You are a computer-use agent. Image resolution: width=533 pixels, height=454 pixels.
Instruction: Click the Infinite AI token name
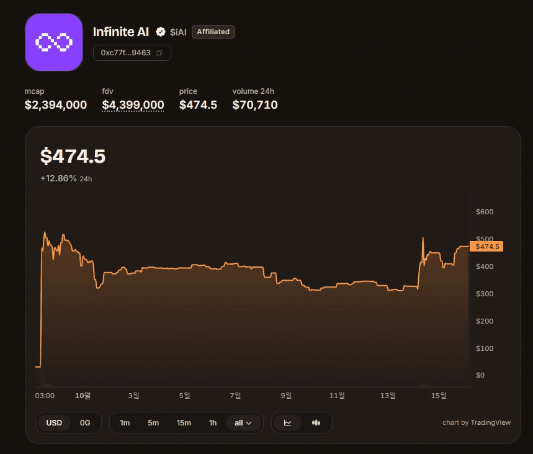pos(120,32)
